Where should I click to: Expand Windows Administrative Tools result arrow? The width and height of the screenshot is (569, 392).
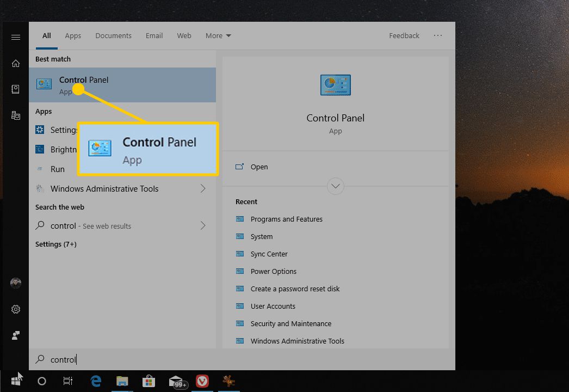point(203,189)
